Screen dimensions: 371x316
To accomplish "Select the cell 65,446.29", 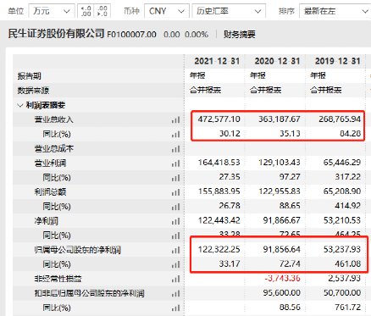I will [x=342, y=163].
